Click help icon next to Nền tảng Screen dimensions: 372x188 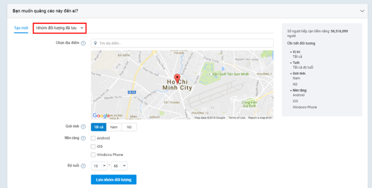pos(83,138)
